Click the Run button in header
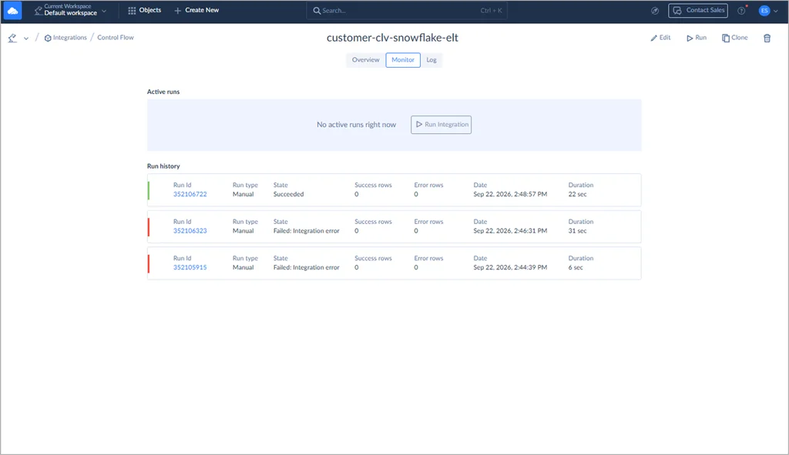789x455 pixels. point(697,38)
